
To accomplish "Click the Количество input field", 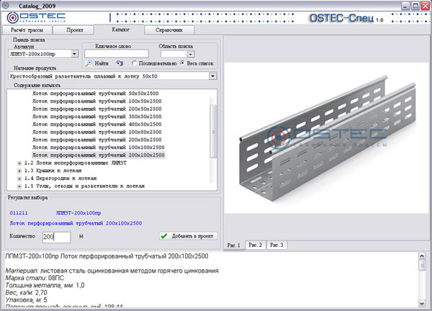I will tap(55, 236).
